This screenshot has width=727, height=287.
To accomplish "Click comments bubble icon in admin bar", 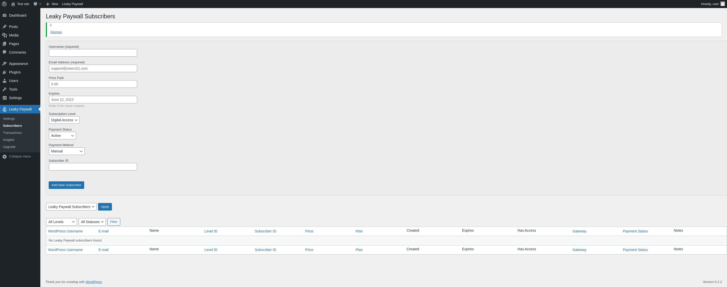I will click(35, 4).
